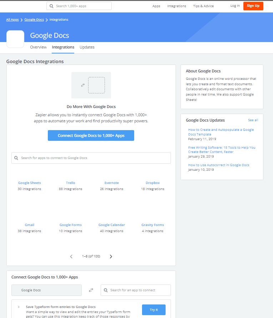This screenshot has height=318, width=273.
Task: Expand the Typeform form entries integration
Action: coord(19,307)
